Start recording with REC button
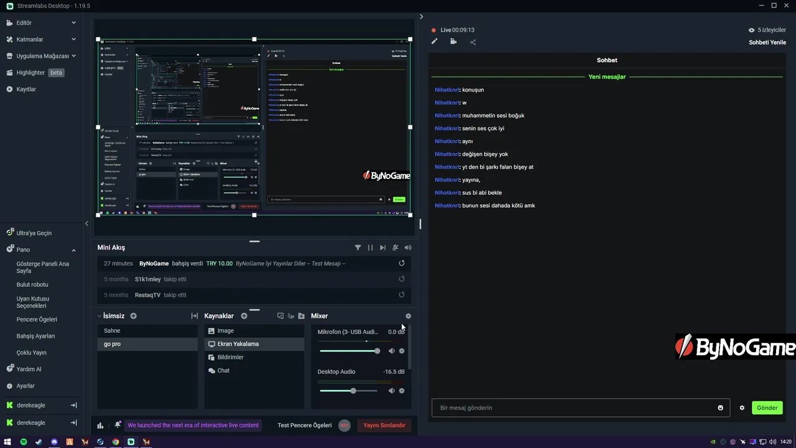This screenshot has width=796, height=448. pyautogui.click(x=345, y=426)
